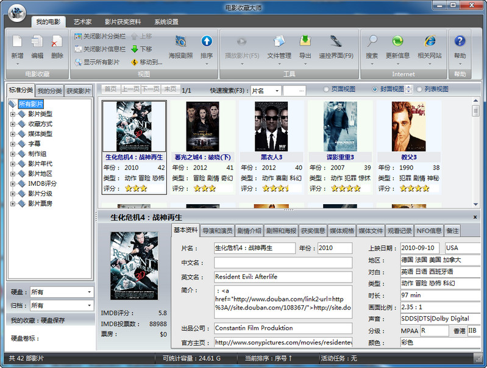
Task: Switch to the 我的分类 tab
Action: pyautogui.click(x=50, y=91)
